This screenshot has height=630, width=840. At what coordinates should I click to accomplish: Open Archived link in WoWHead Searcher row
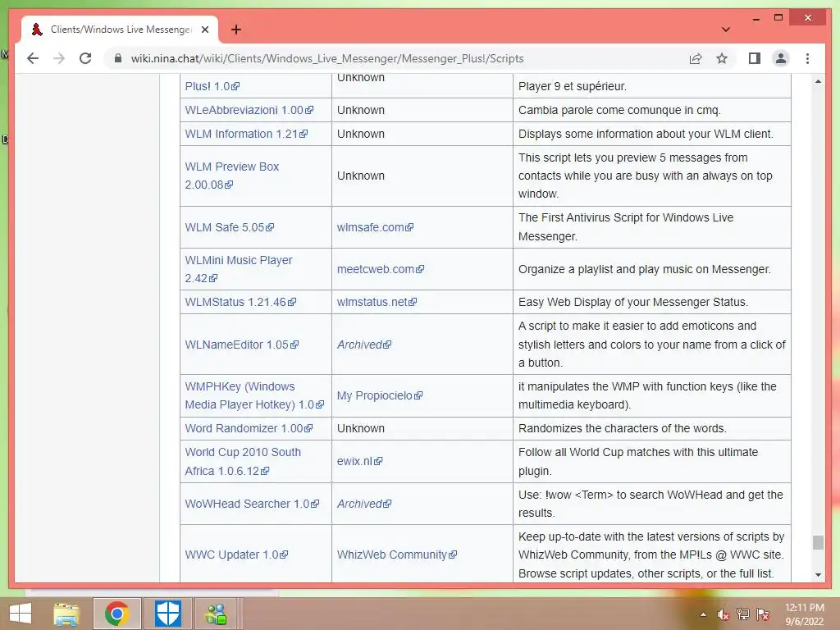tap(364, 504)
